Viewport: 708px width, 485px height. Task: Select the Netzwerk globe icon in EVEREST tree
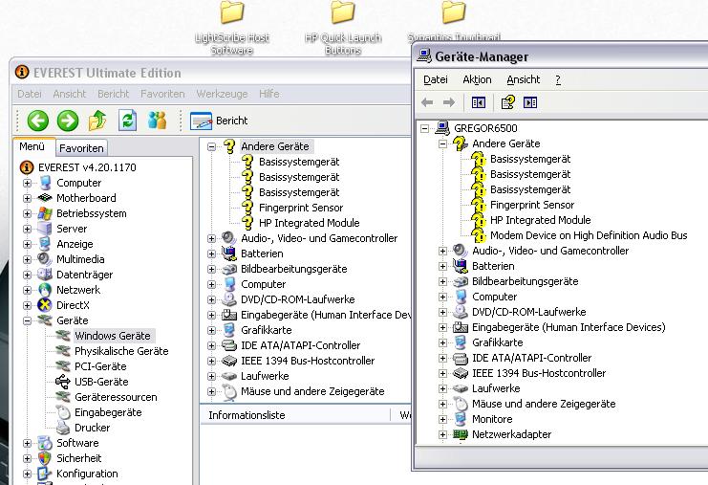point(45,290)
